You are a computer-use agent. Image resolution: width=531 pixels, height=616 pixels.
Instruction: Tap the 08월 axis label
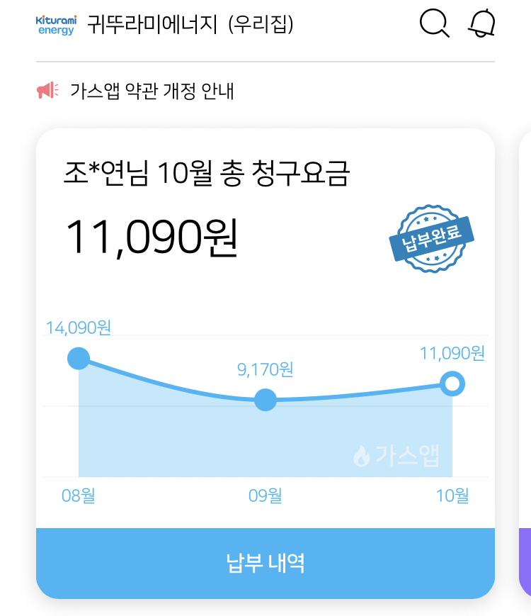pos(79,495)
